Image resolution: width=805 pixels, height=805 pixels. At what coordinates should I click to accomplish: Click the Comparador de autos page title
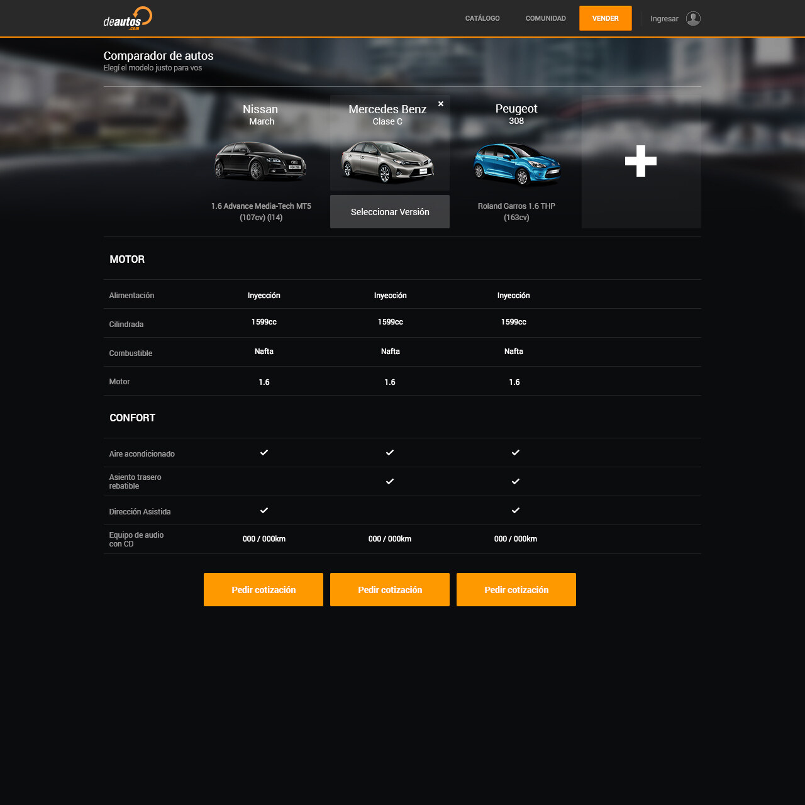point(158,56)
